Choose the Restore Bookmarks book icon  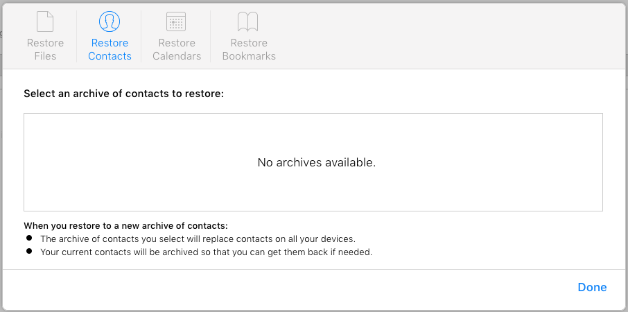tap(248, 21)
